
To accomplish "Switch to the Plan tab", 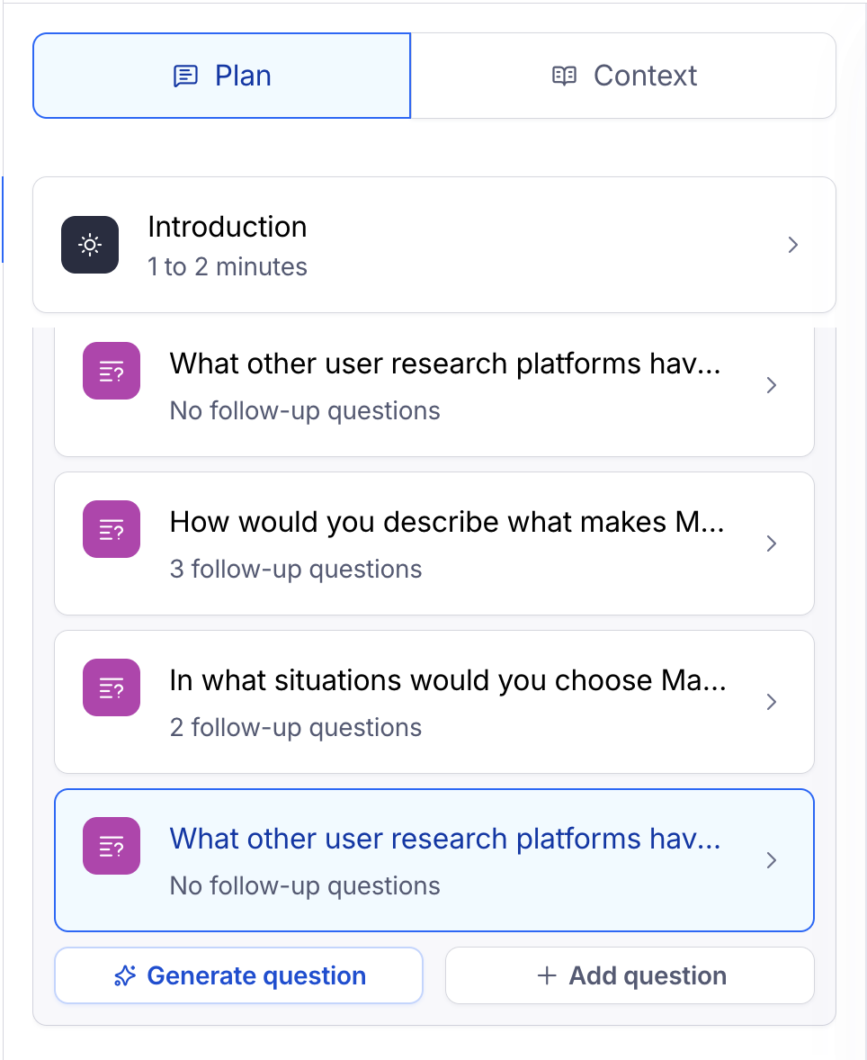I will (222, 76).
